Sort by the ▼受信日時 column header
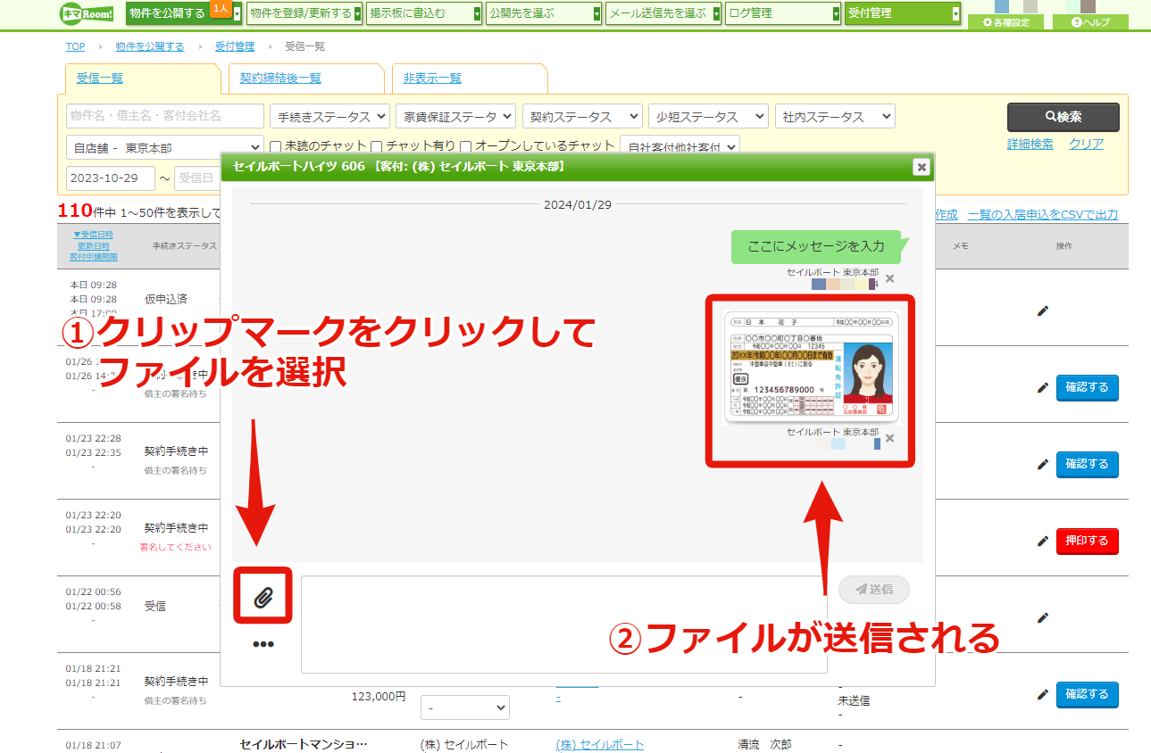The image size is (1151, 753). point(93,235)
